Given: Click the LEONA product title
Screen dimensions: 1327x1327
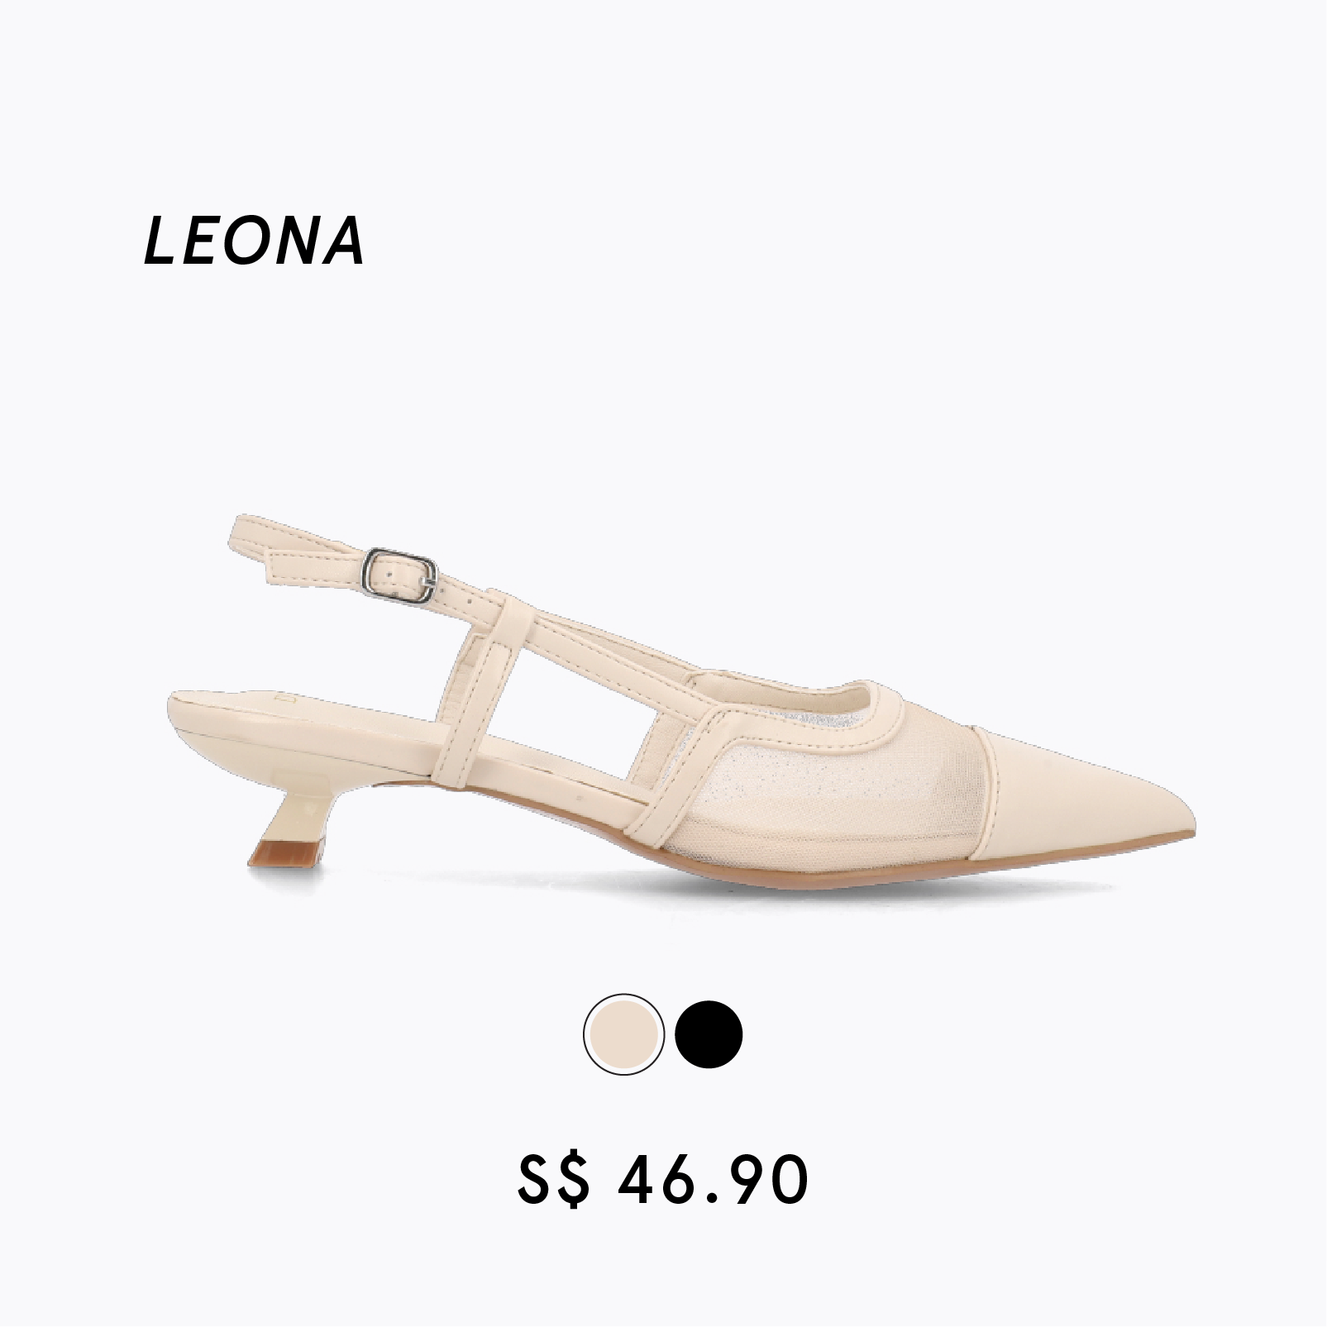Looking at the screenshot, I should pos(254,241).
